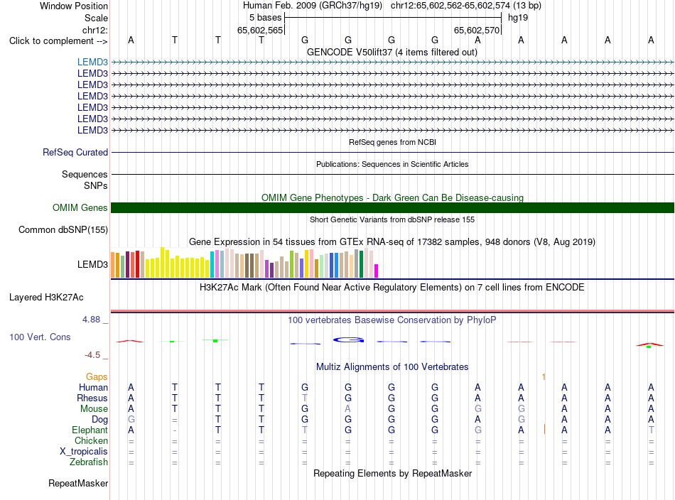Screen dimensions: 675x500
Task: Click orange insertion bar in Elephant row
Action: 544,429
